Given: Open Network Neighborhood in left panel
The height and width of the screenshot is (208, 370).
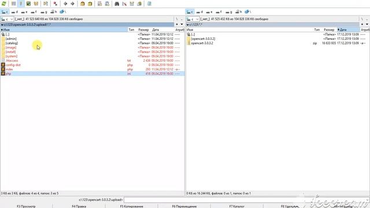Looking at the screenshot, I should pos(63,12).
